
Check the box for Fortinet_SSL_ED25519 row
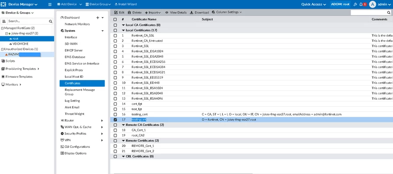[x=115, y=78]
